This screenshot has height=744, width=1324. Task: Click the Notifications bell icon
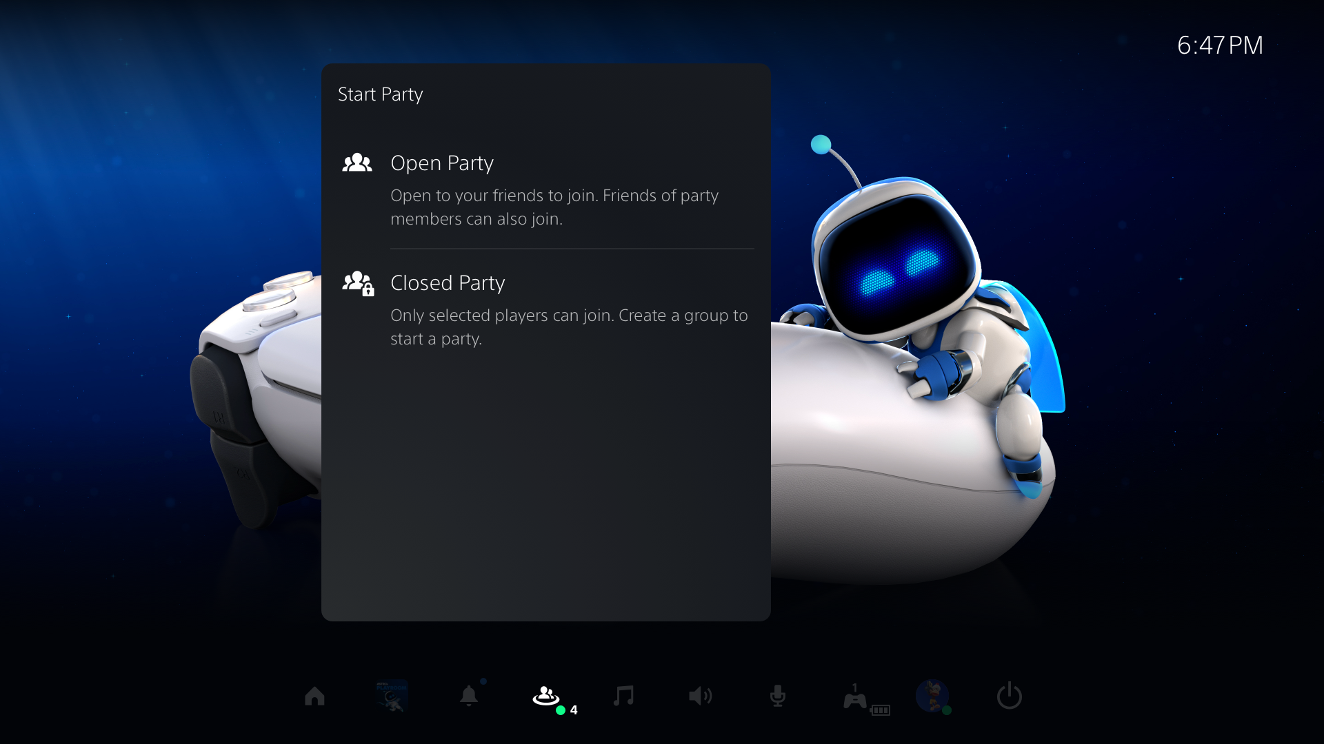click(x=469, y=696)
